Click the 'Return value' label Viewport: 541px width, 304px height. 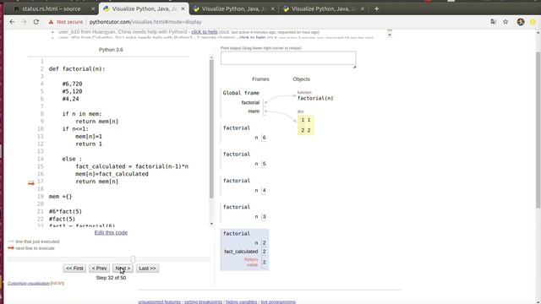pyautogui.click(x=251, y=262)
